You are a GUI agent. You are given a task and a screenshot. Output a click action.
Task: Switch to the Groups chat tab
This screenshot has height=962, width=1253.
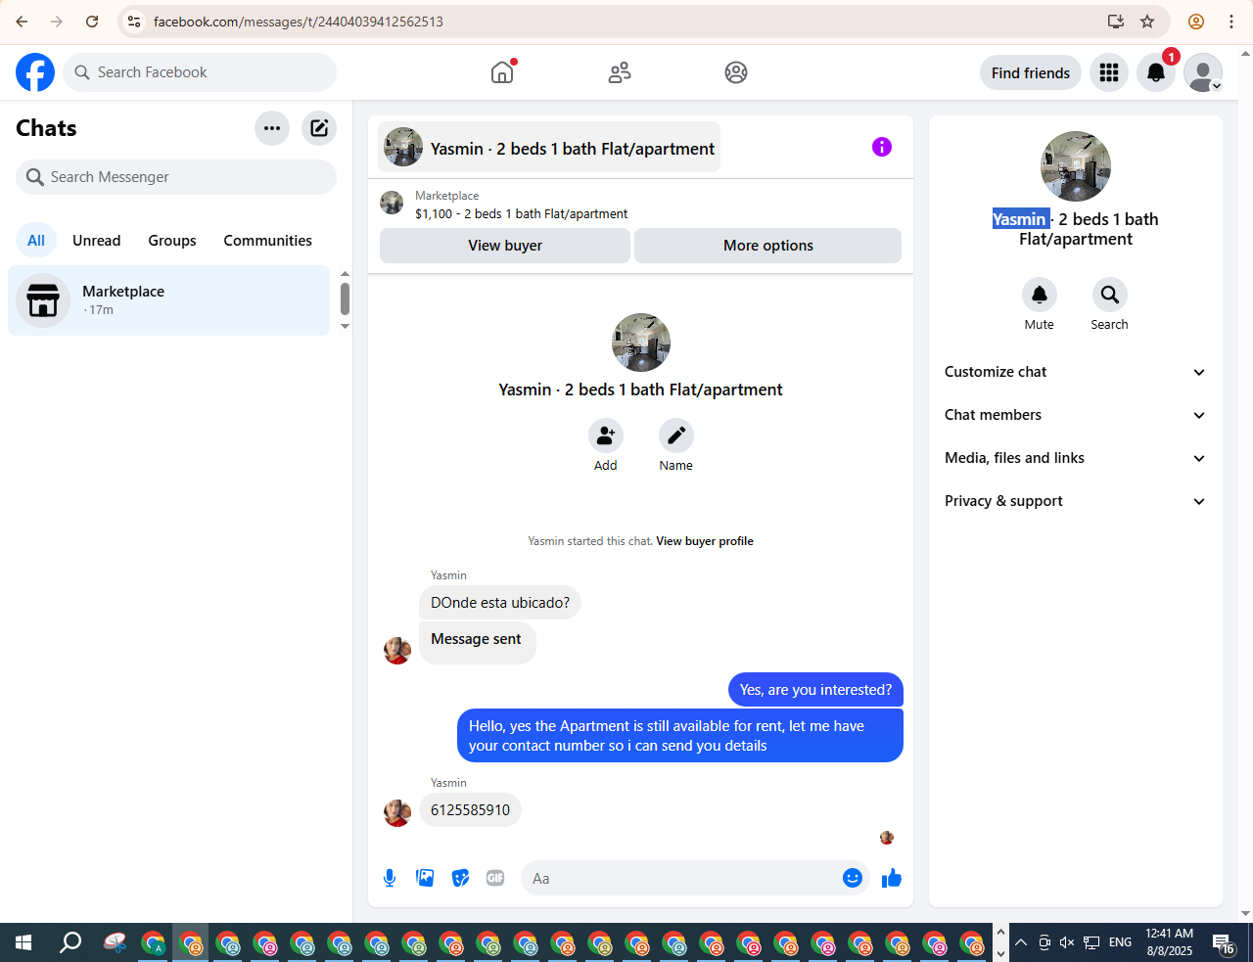coord(172,241)
